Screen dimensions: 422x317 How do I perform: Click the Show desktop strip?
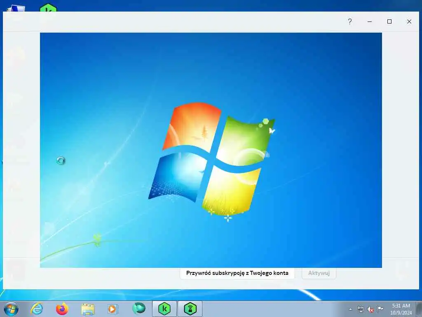(x=419, y=309)
